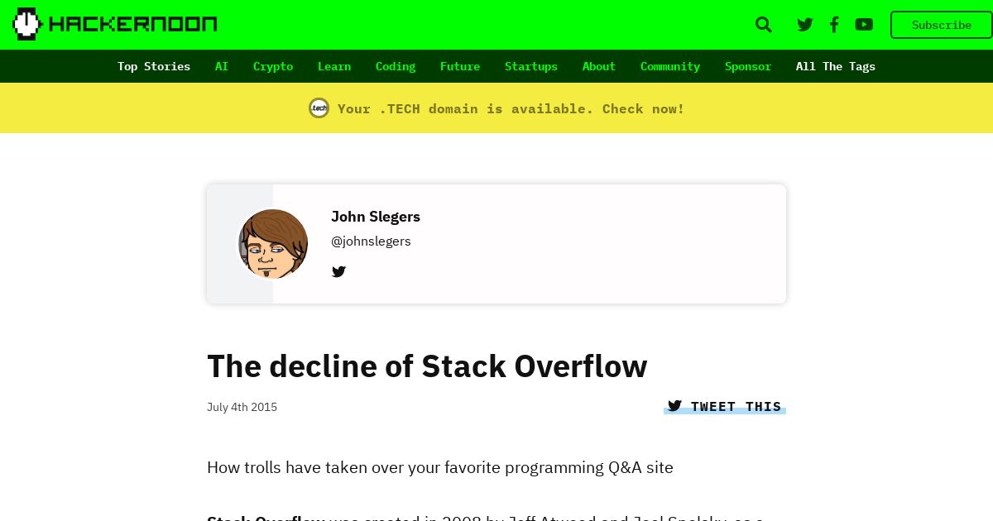This screenshot has height=521, width=993.
Task: Open author's Twitter icon in profile card
Action: [x=338, y=271]
